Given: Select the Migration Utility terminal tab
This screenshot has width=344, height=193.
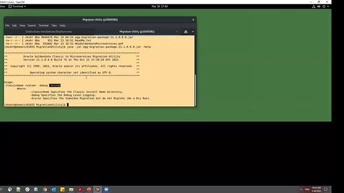Looking at the screenshot, I should pos(137,32).
